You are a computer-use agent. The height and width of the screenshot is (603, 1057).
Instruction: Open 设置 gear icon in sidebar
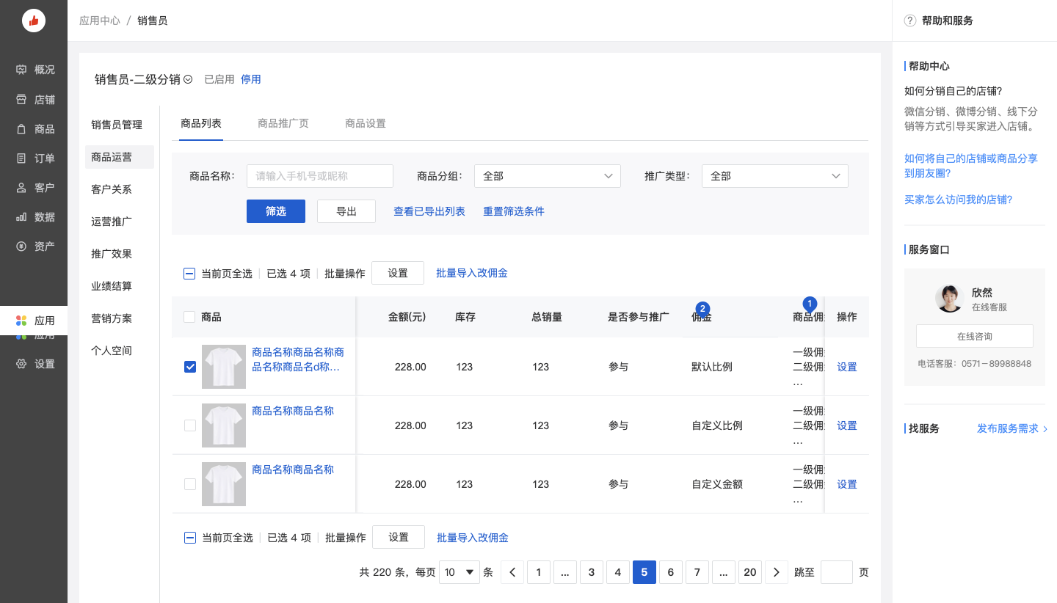click(x=21, y=364)
